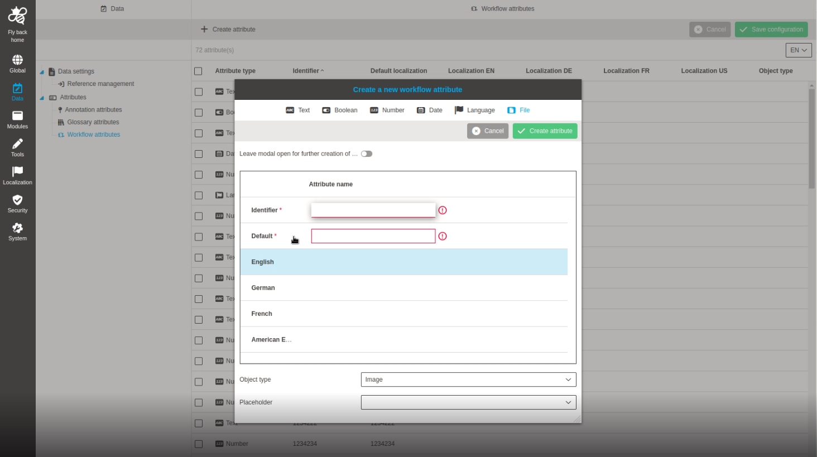Tick the checkbox of the first table row
Image resolution: width=817 pixels, height=457 pixels.
click(x=199, y=92)
